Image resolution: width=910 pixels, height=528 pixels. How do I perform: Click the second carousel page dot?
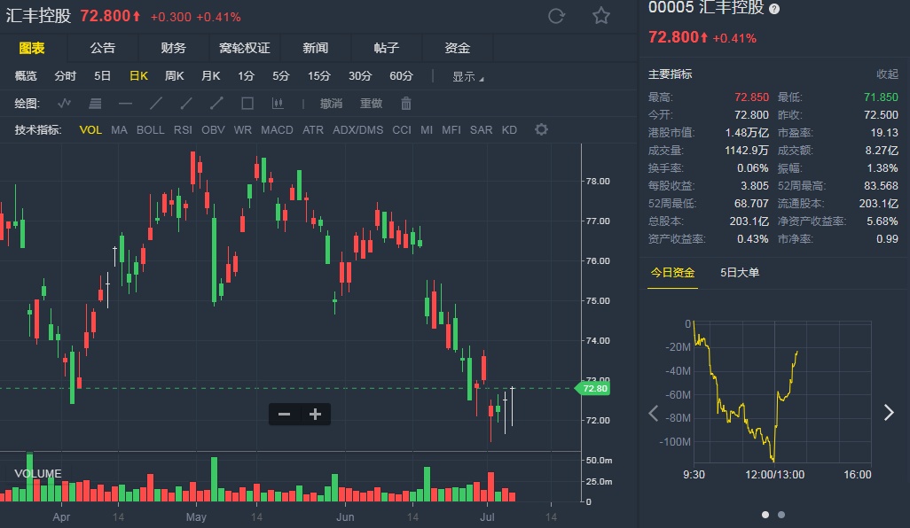coord(781,515)
